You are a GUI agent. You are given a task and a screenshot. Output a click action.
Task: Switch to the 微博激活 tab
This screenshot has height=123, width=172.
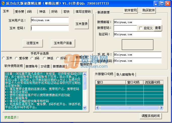59,66
